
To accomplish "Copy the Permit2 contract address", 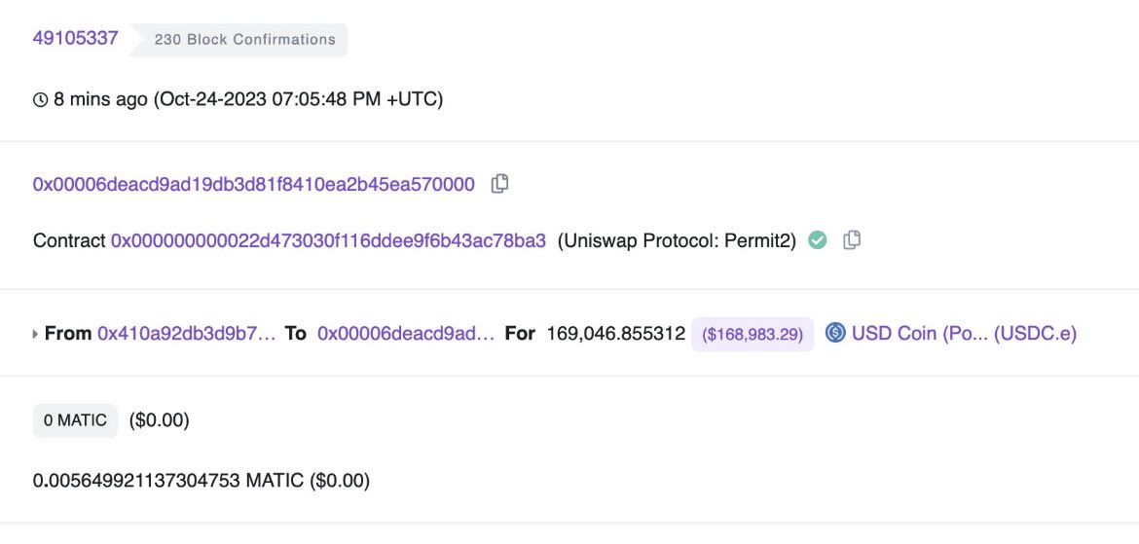I will [x=852, y=239].
